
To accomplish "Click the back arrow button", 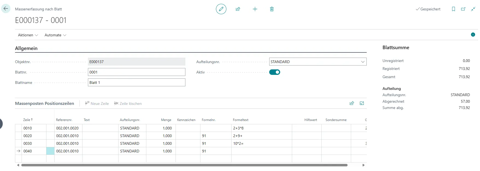I will (x=6, y=9).
